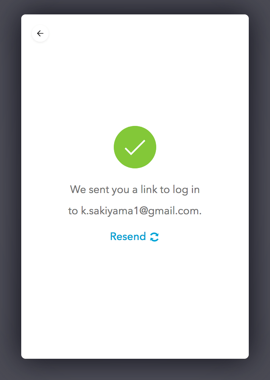Click the blue Resend label

(x=128, y=236)
